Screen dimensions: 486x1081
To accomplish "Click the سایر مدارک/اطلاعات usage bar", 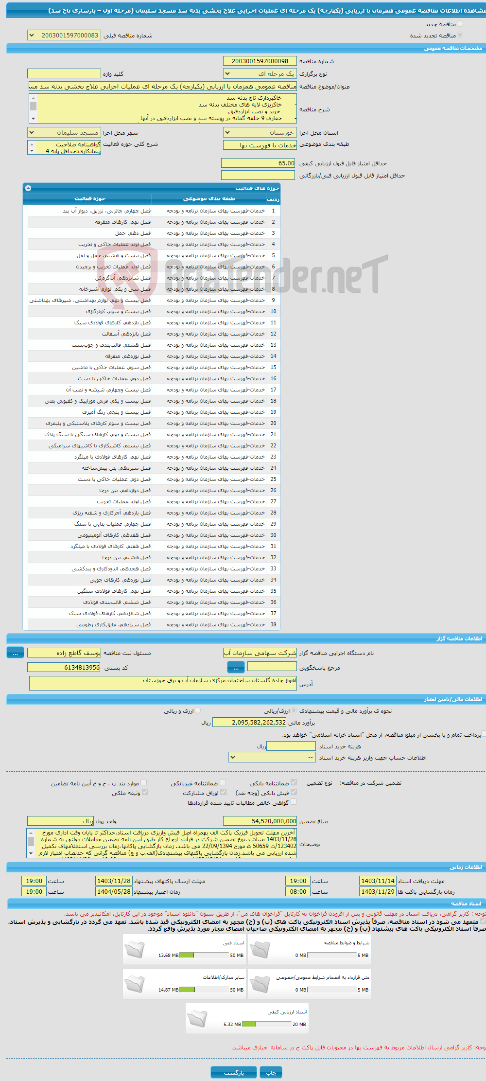I will tap(204, 990).
